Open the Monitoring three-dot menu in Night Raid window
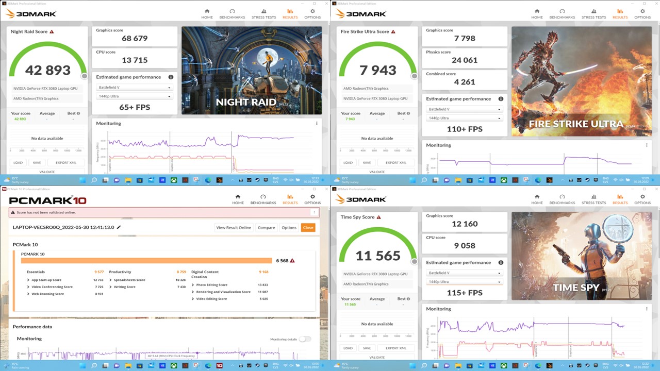 pos(317,123)
